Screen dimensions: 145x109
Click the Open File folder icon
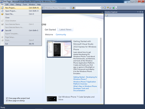coord(2,14)
